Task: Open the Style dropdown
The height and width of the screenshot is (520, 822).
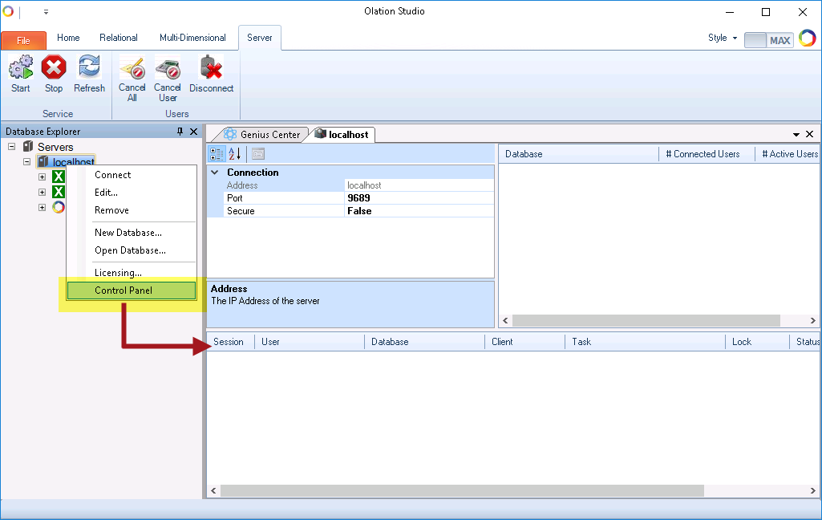Action: [722, 39]
